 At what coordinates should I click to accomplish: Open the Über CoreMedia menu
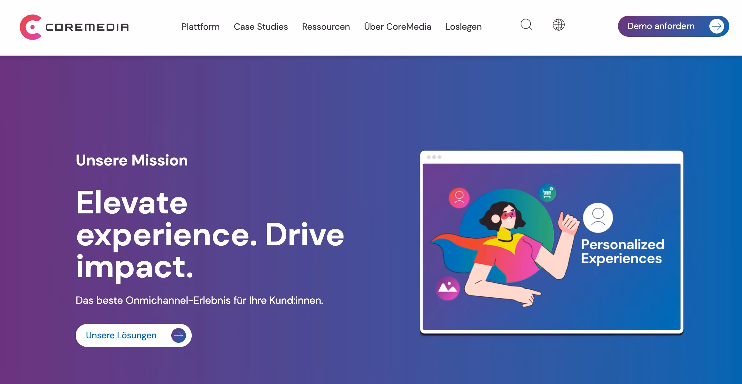click(398, 27)
